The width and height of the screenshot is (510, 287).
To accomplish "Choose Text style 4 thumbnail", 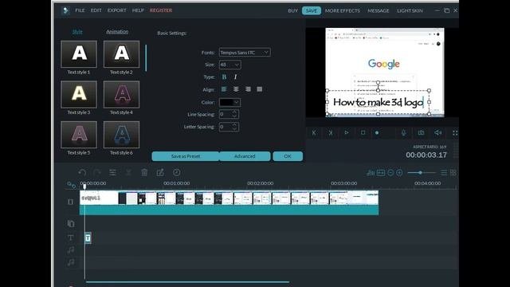I will pyautogui.click(x=121, y=94).
